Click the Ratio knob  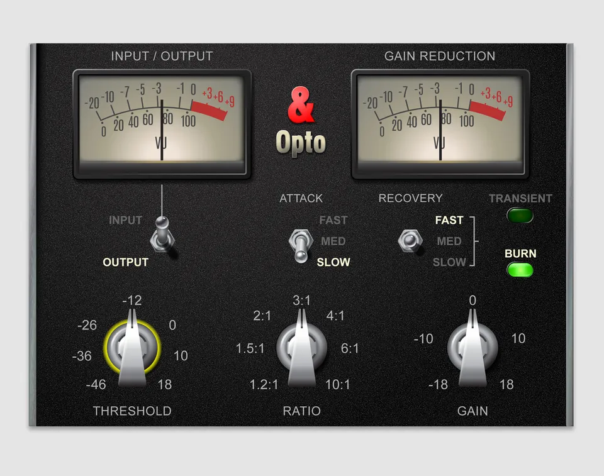(x=301, y=347)
